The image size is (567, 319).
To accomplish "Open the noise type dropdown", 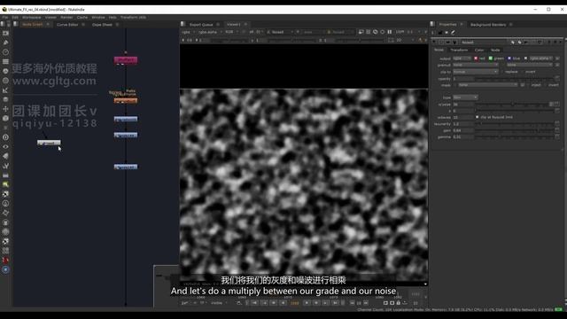I will [x=465, y=97].
